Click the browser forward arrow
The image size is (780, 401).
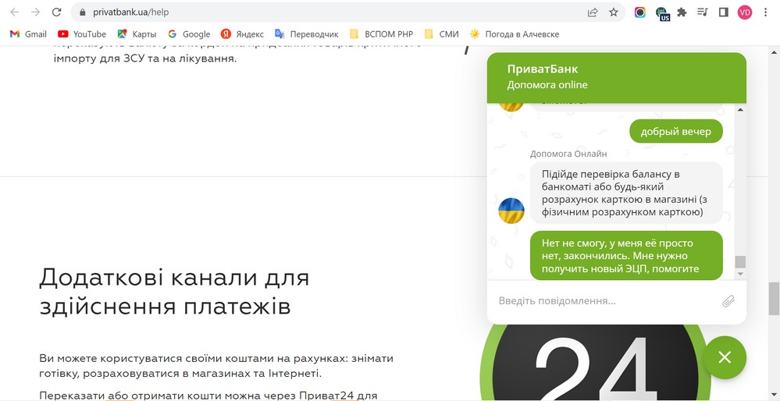(35, 12)
